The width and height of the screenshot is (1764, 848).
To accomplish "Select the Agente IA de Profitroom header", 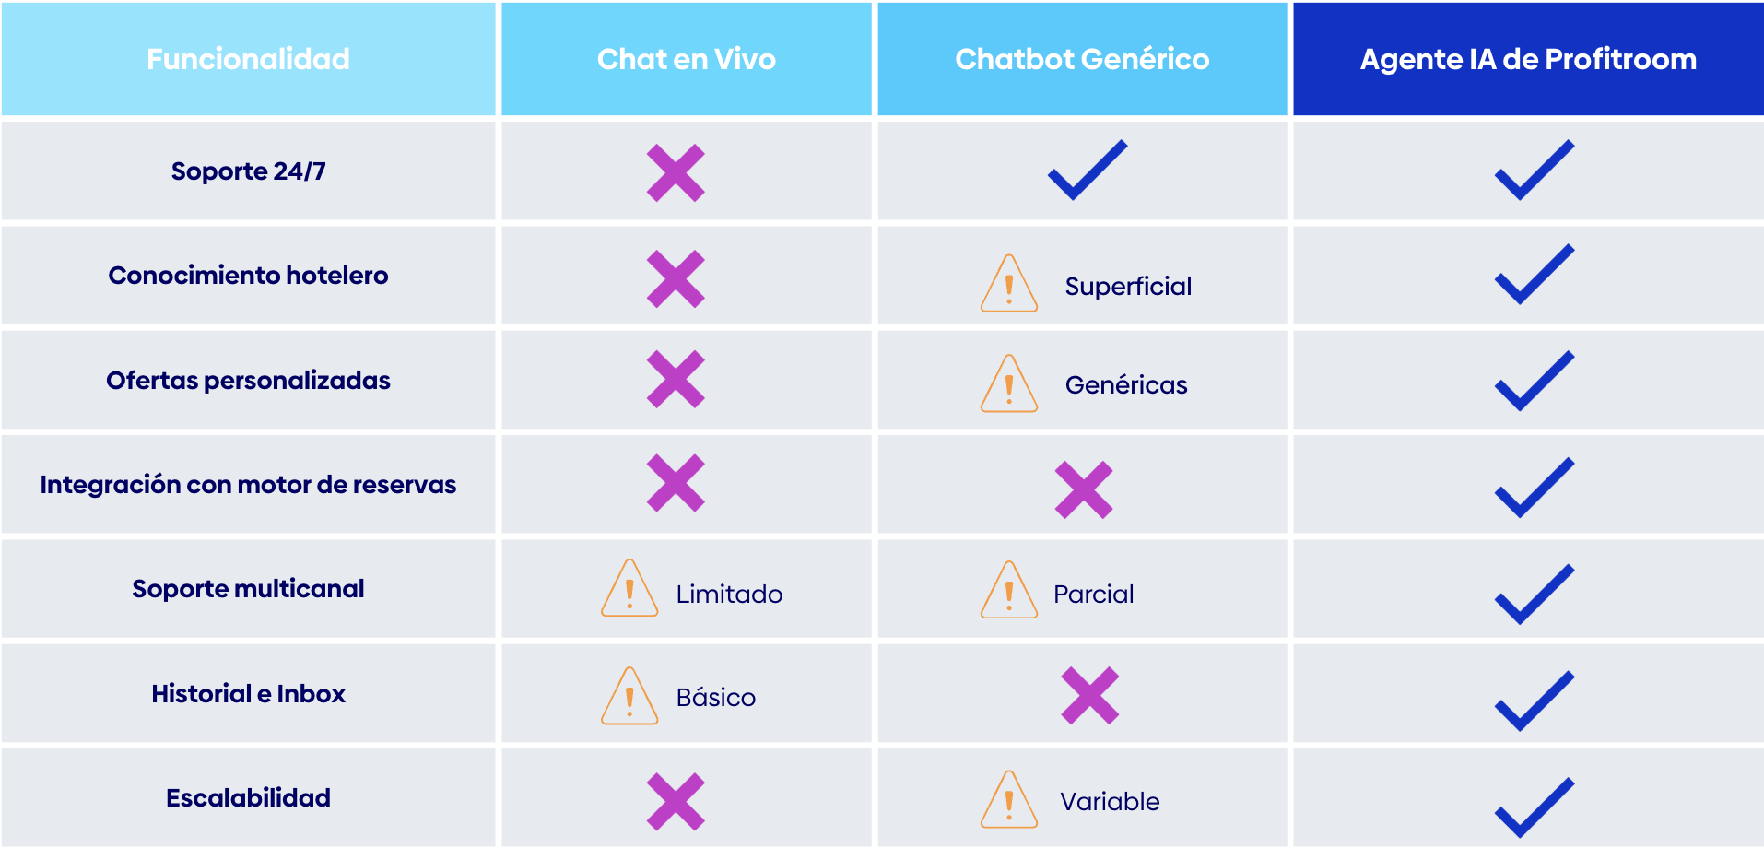I will tap(1528, 59).
